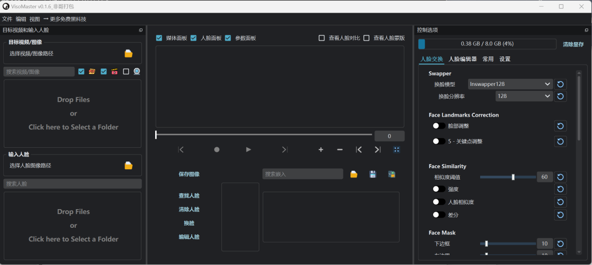The image size is (592, 265).
Task: Uncheck the 媒体面板 checkbox
Action: (159, 38)
